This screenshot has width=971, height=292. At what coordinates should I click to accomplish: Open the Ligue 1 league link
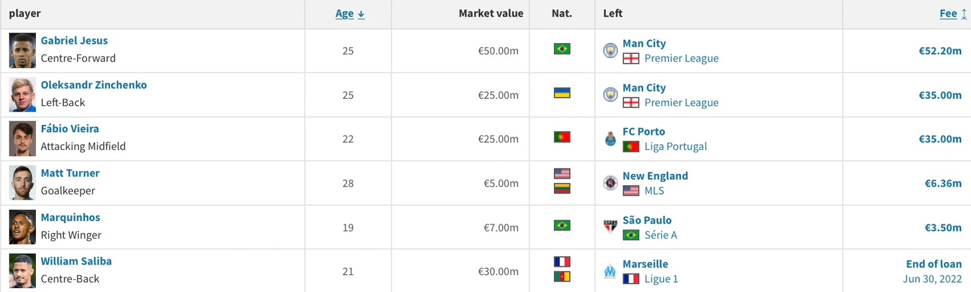pos(661,279)
